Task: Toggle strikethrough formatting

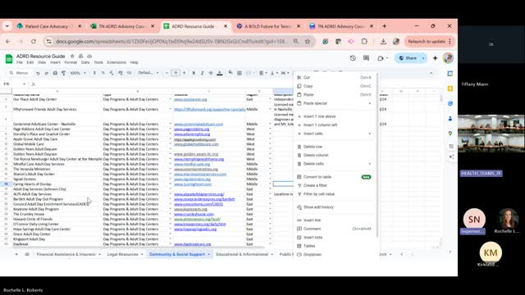Action: pos(211,73)
